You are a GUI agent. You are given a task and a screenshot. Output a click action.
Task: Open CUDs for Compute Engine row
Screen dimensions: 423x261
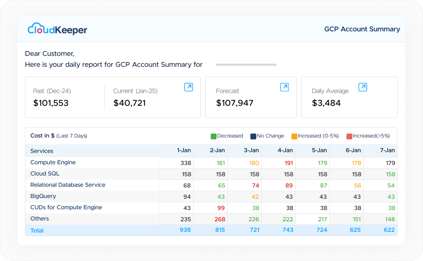pos(211,208)
